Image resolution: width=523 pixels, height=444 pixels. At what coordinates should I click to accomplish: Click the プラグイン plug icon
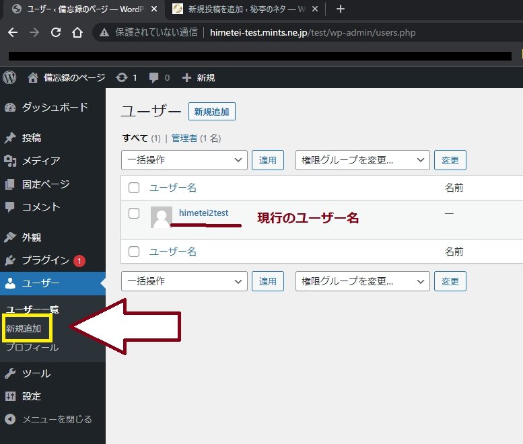(10, 260)
